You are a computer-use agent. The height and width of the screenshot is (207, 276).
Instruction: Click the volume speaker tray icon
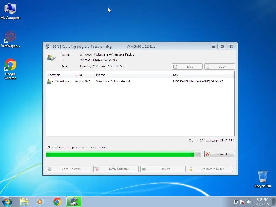point(249,202)
